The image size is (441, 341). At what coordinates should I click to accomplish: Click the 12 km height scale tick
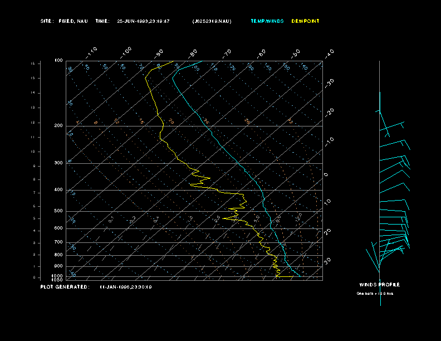click(x=33, y=123)
